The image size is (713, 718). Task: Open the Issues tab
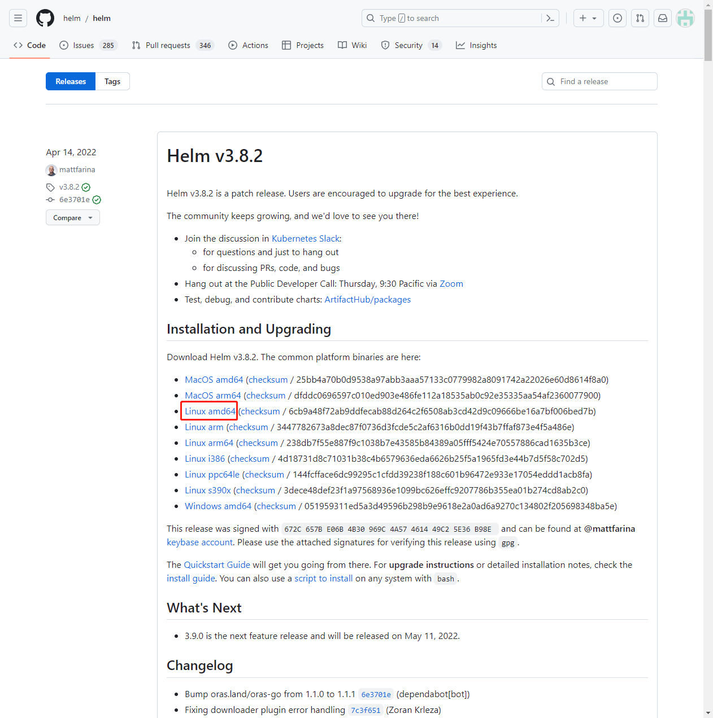tap(88, 45)
